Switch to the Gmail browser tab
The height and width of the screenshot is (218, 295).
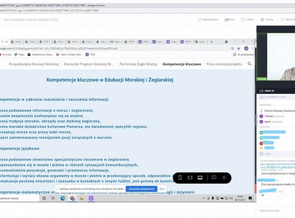(115, 41)
